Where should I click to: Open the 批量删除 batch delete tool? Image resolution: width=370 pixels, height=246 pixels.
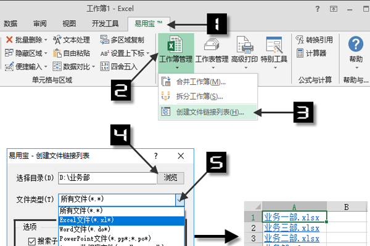[26, 40]
